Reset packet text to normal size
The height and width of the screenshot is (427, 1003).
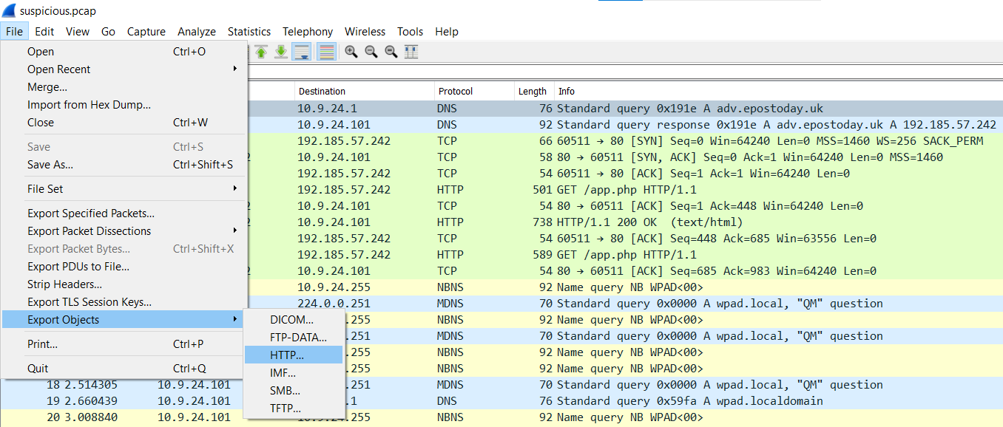click(x=391, y=52)
